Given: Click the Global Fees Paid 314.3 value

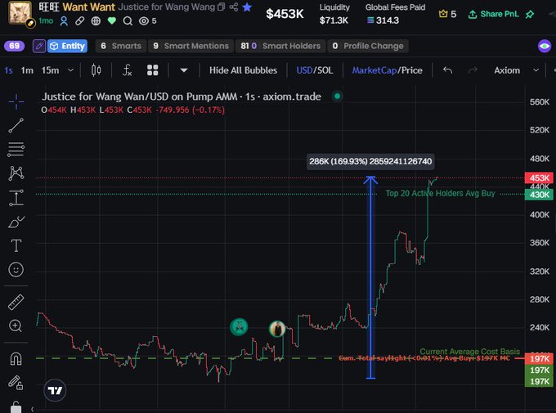Looking at the screenshot, I should click(383, 20).
